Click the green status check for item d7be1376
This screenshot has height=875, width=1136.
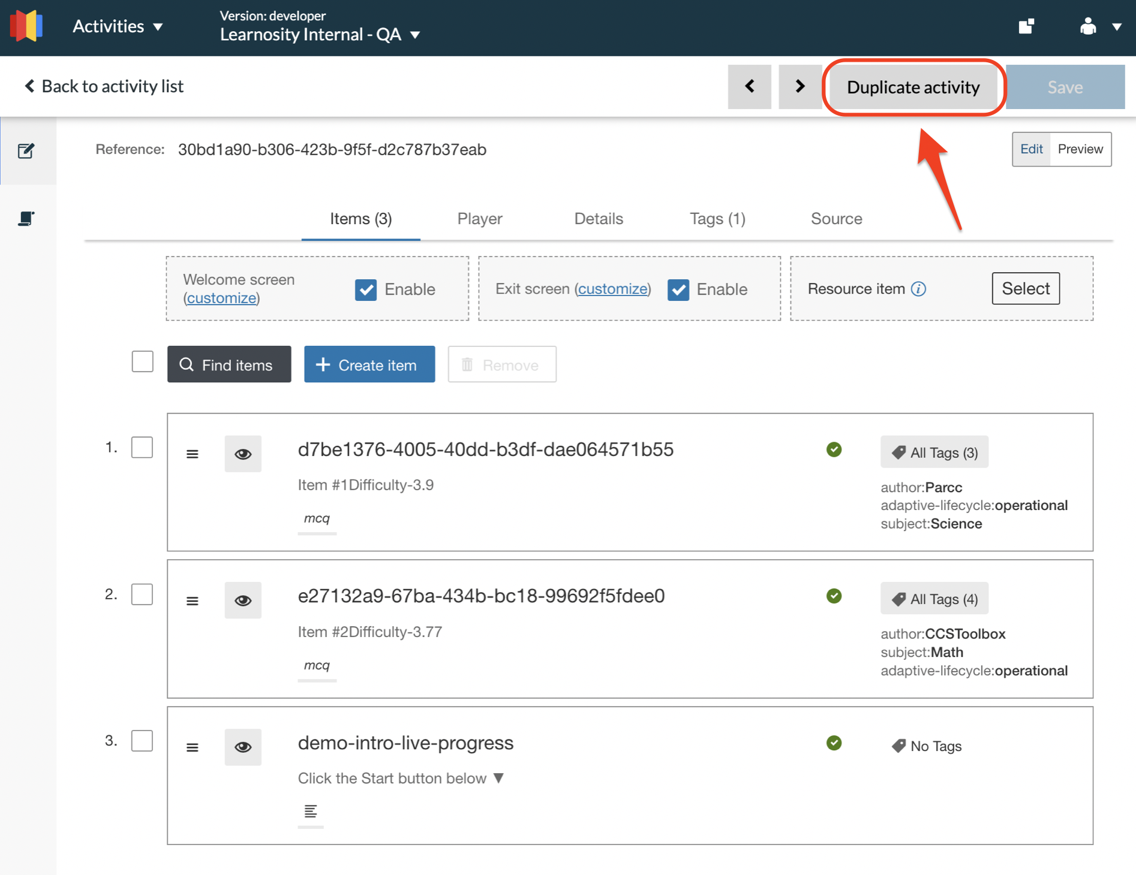(x=834, y=449)
